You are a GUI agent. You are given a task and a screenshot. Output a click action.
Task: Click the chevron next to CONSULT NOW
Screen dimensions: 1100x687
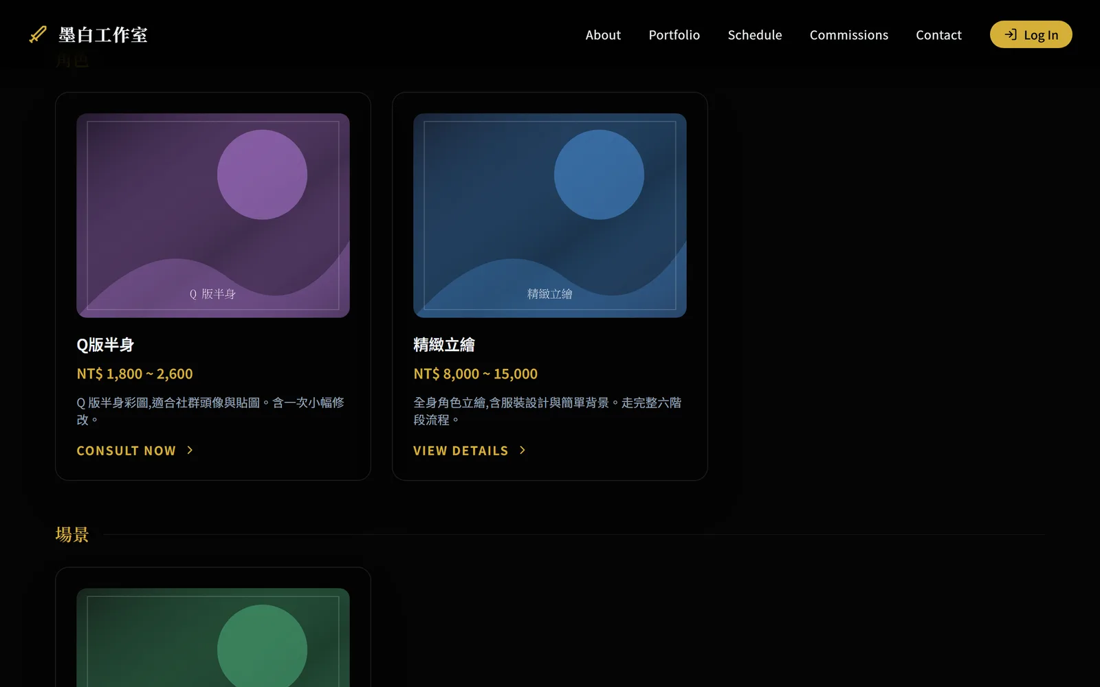pyautogui.click(x=190, y=450)
